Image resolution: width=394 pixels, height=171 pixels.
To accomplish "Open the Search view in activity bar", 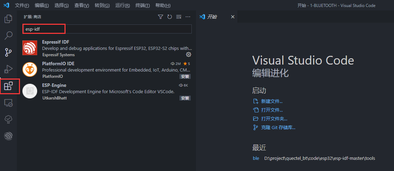I will [x=8, y=36].
